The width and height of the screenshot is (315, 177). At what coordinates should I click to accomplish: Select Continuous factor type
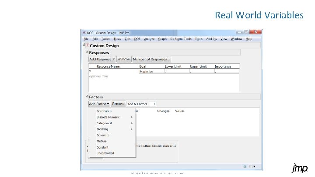(104, 111)
